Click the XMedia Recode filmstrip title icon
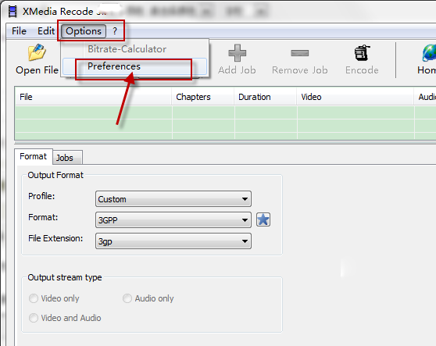This screenshot has width=436, height=346. (x=13, y=11)
